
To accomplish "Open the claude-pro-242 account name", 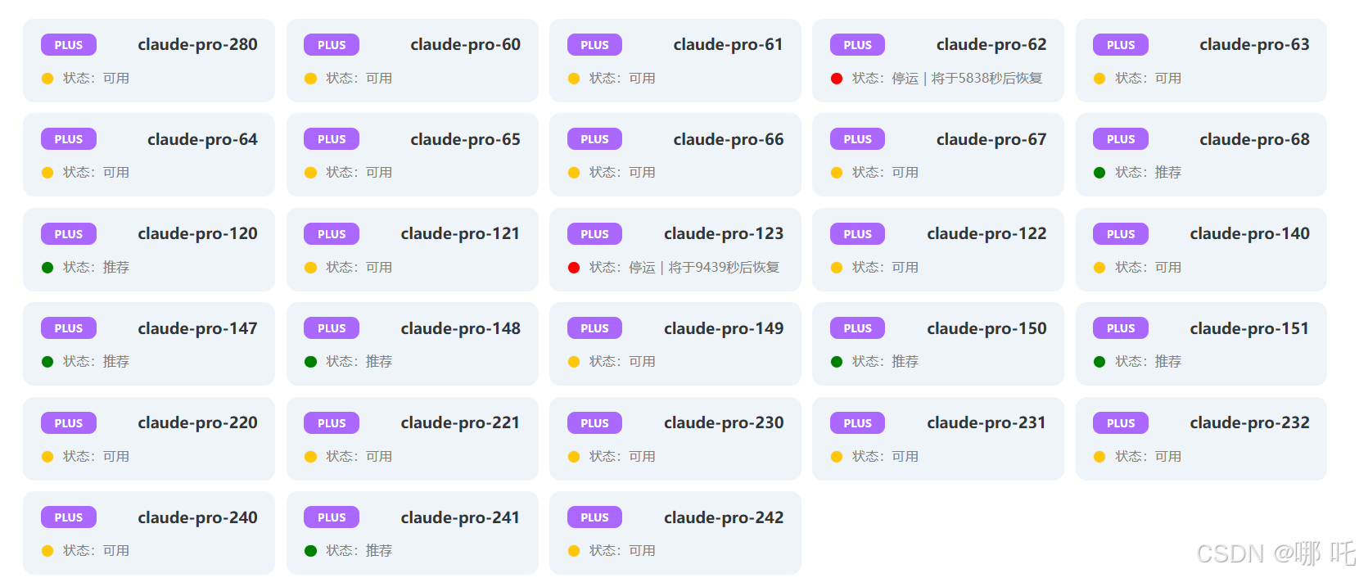I will (724, 518).
